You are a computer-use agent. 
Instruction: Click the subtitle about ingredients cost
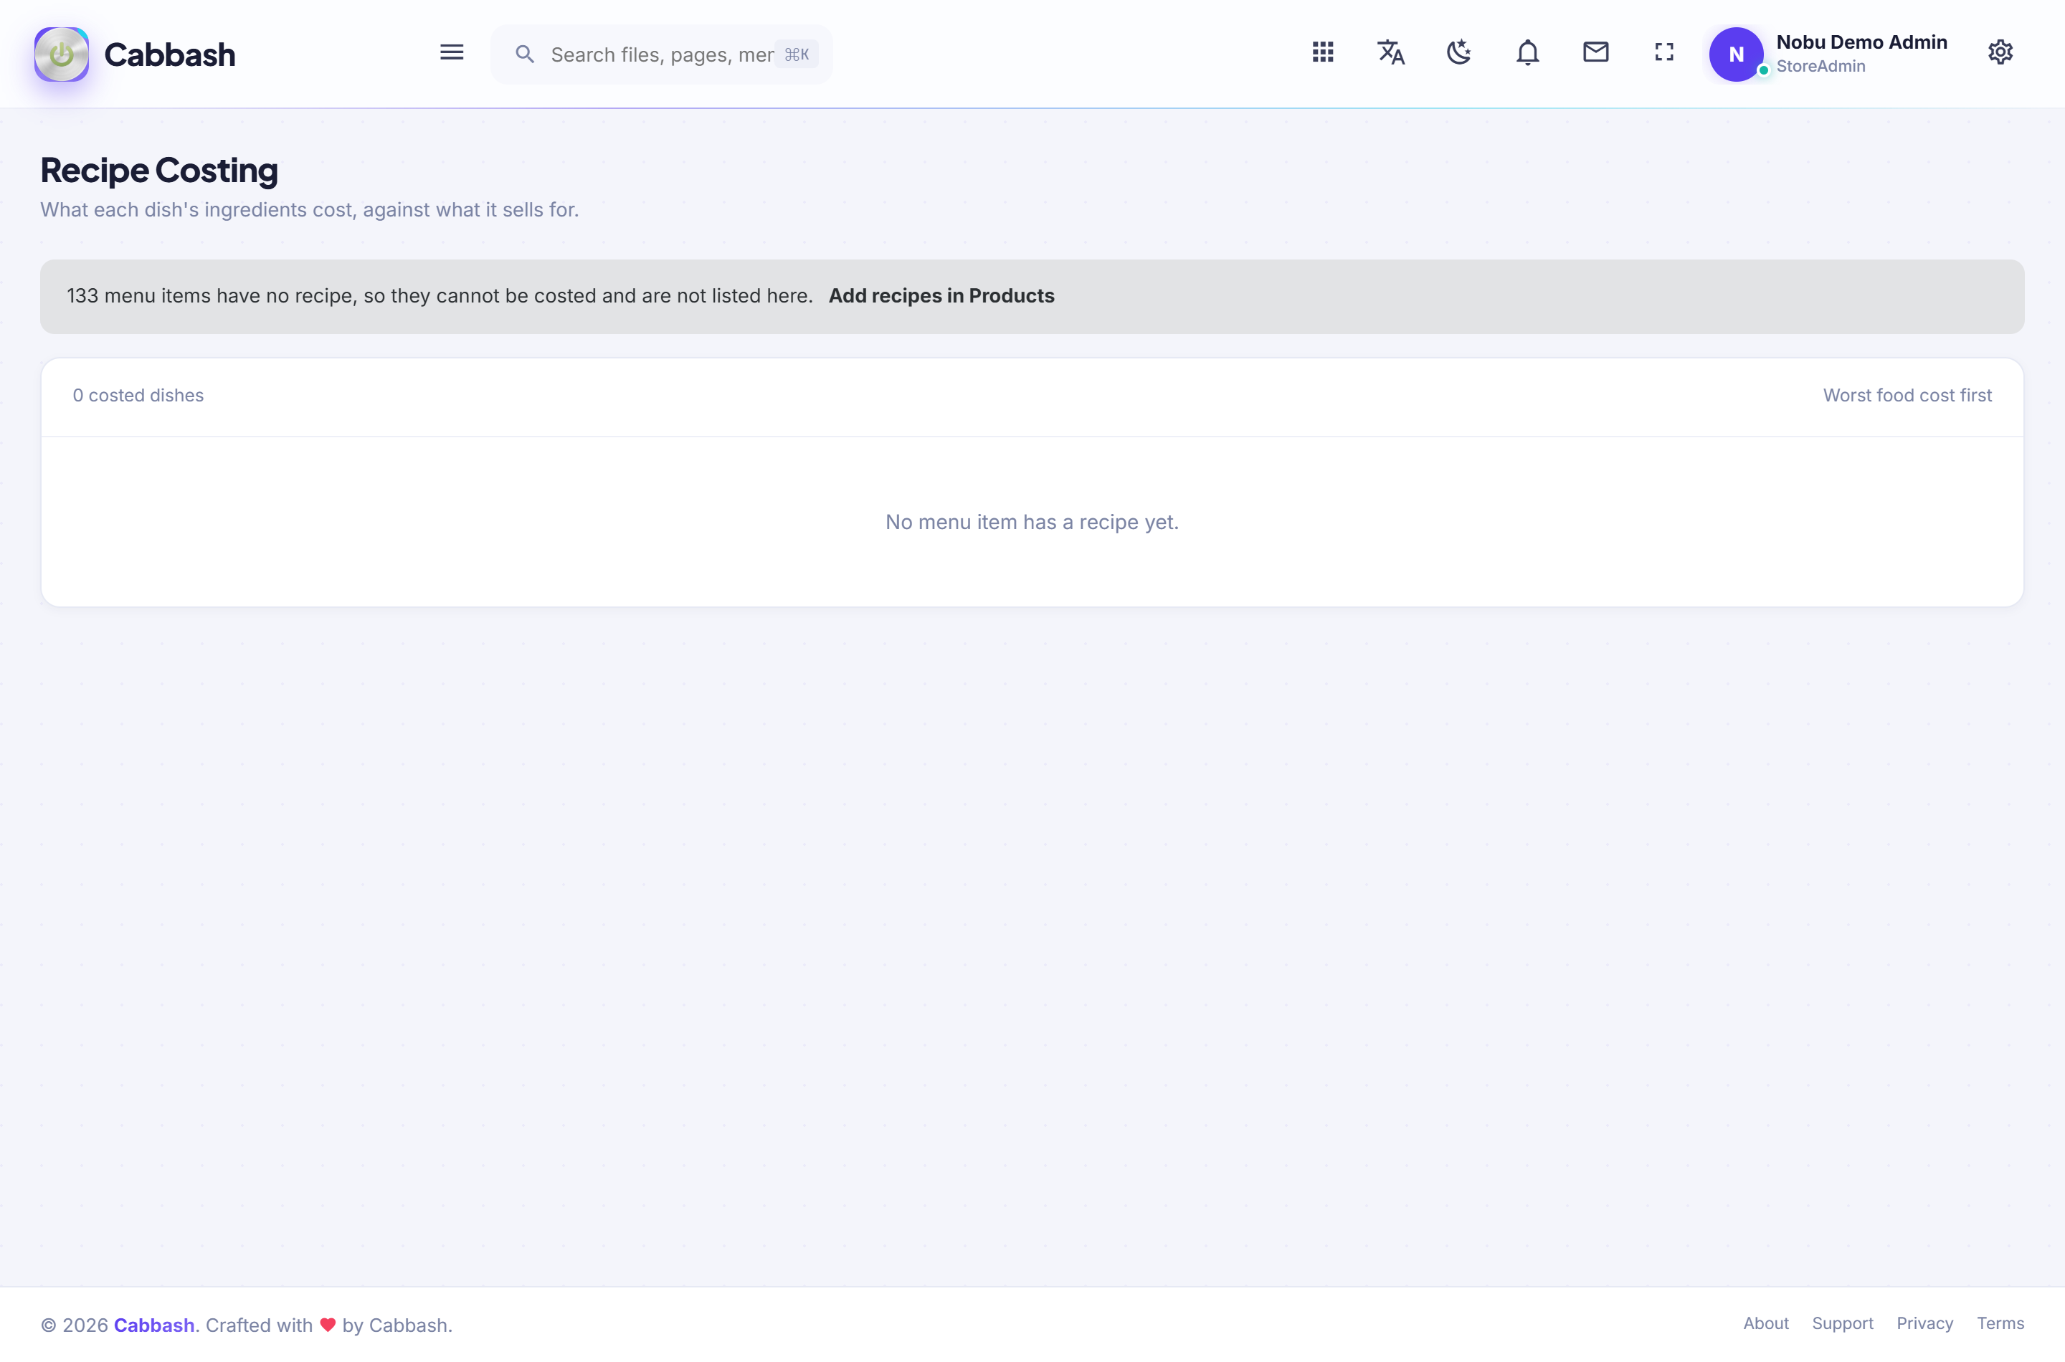click(x=309, y=210)
